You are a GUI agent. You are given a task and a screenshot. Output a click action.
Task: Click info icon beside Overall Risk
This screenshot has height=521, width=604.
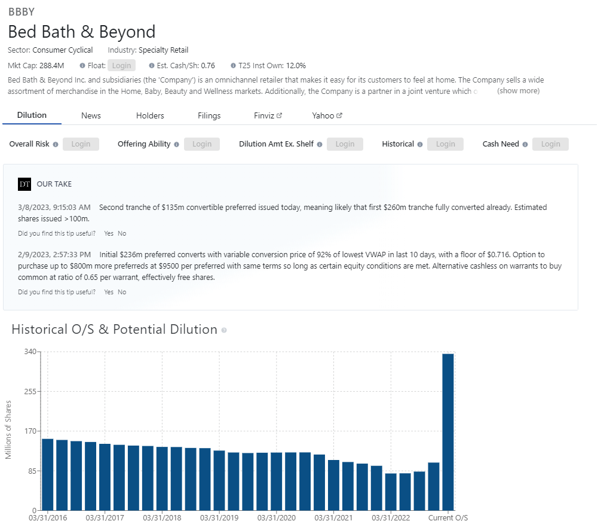[x=56, y=144]
